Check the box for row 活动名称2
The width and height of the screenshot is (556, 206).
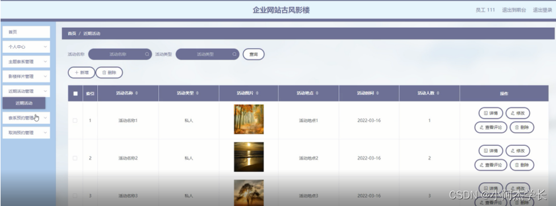(75, 158)
